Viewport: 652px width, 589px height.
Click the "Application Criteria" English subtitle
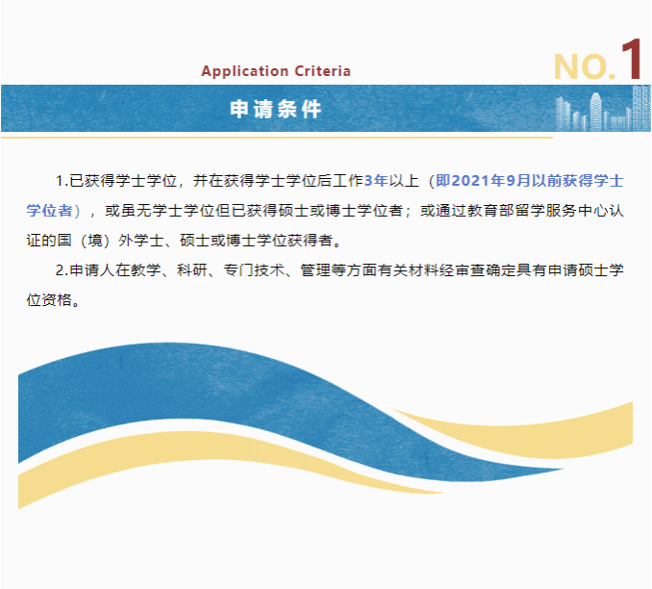pos(276,71)
